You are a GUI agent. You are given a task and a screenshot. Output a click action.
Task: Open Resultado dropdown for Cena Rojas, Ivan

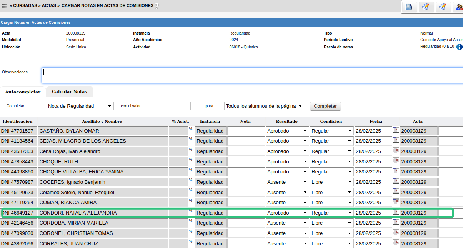287,151
